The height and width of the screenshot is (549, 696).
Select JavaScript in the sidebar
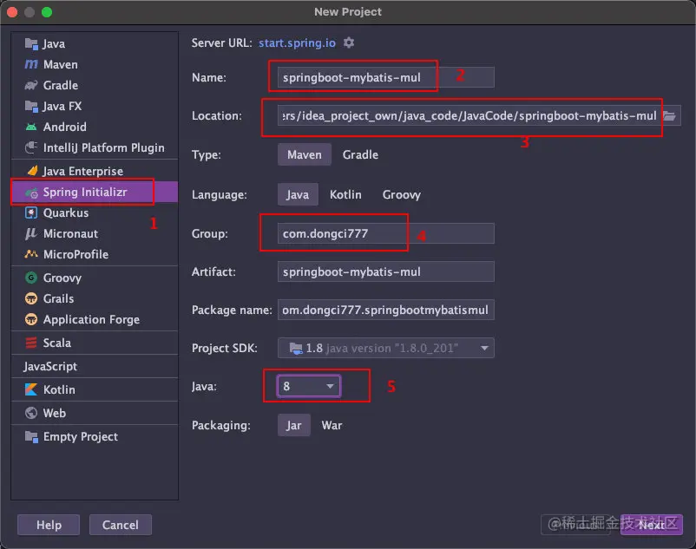[x=50, y=366]
